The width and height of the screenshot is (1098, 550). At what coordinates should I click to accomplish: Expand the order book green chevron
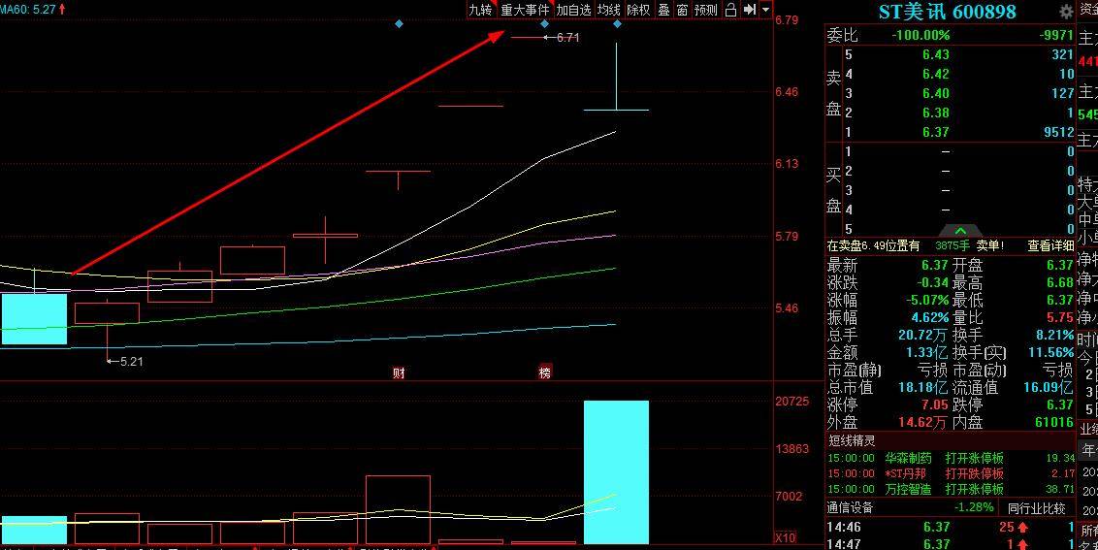click(x=959, y=231)
